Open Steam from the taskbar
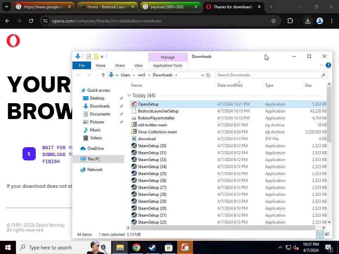 (x=153, y=247)
